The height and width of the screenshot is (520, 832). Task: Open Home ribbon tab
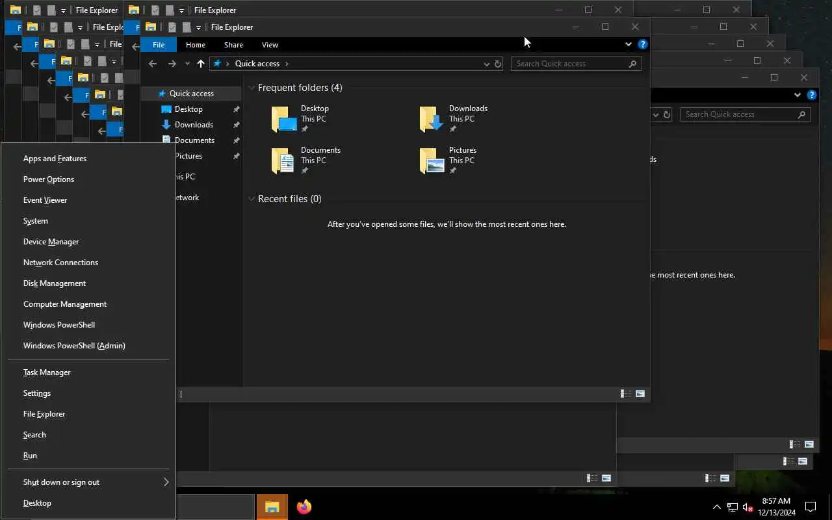click(x=196, y=45)
